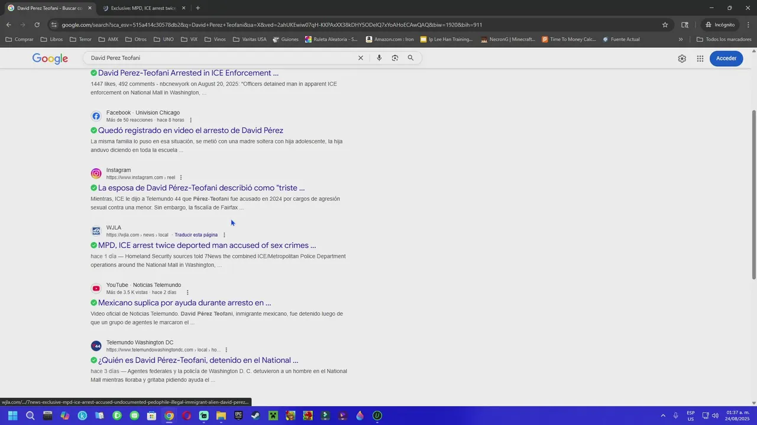
Task: Launch Steam from the taskbar
Action: (x=255, y=416)
